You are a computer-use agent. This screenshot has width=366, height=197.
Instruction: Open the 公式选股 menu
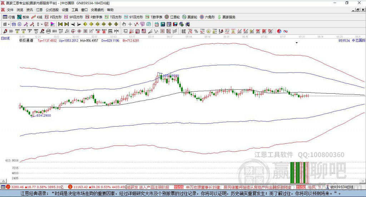[x=52, y=10]
